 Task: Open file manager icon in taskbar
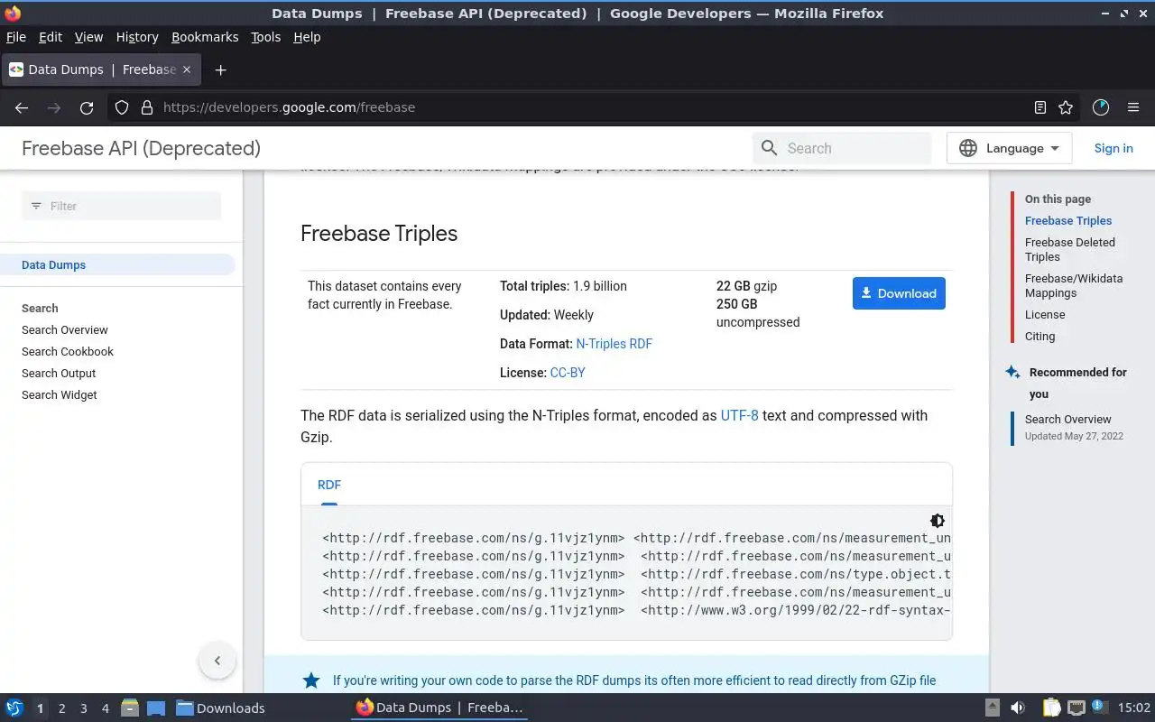[130, 708]
